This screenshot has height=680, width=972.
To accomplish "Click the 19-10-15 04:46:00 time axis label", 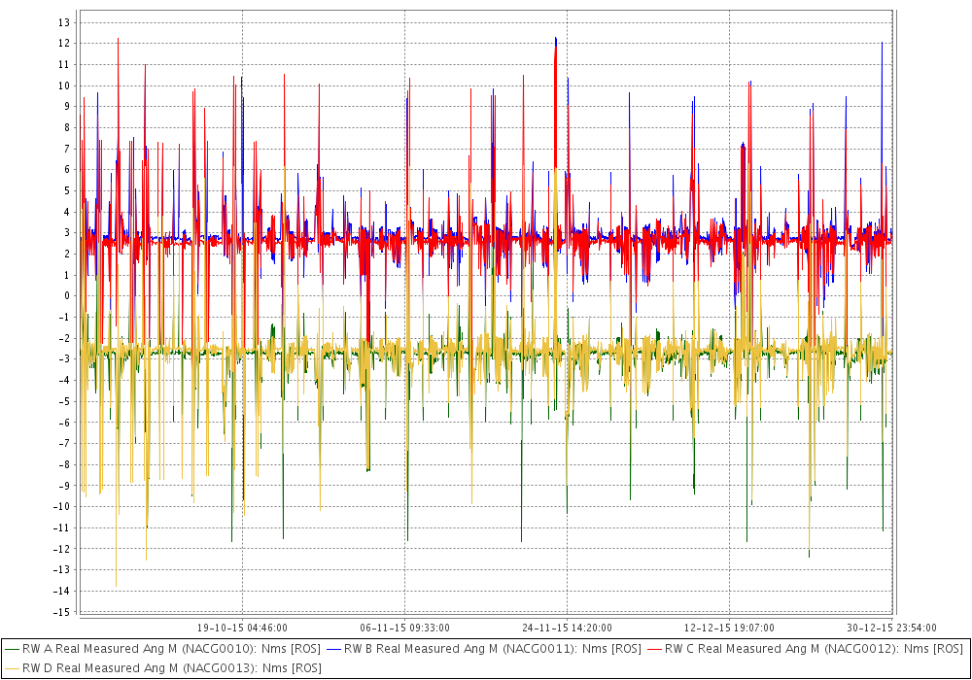I will [242, 628].
